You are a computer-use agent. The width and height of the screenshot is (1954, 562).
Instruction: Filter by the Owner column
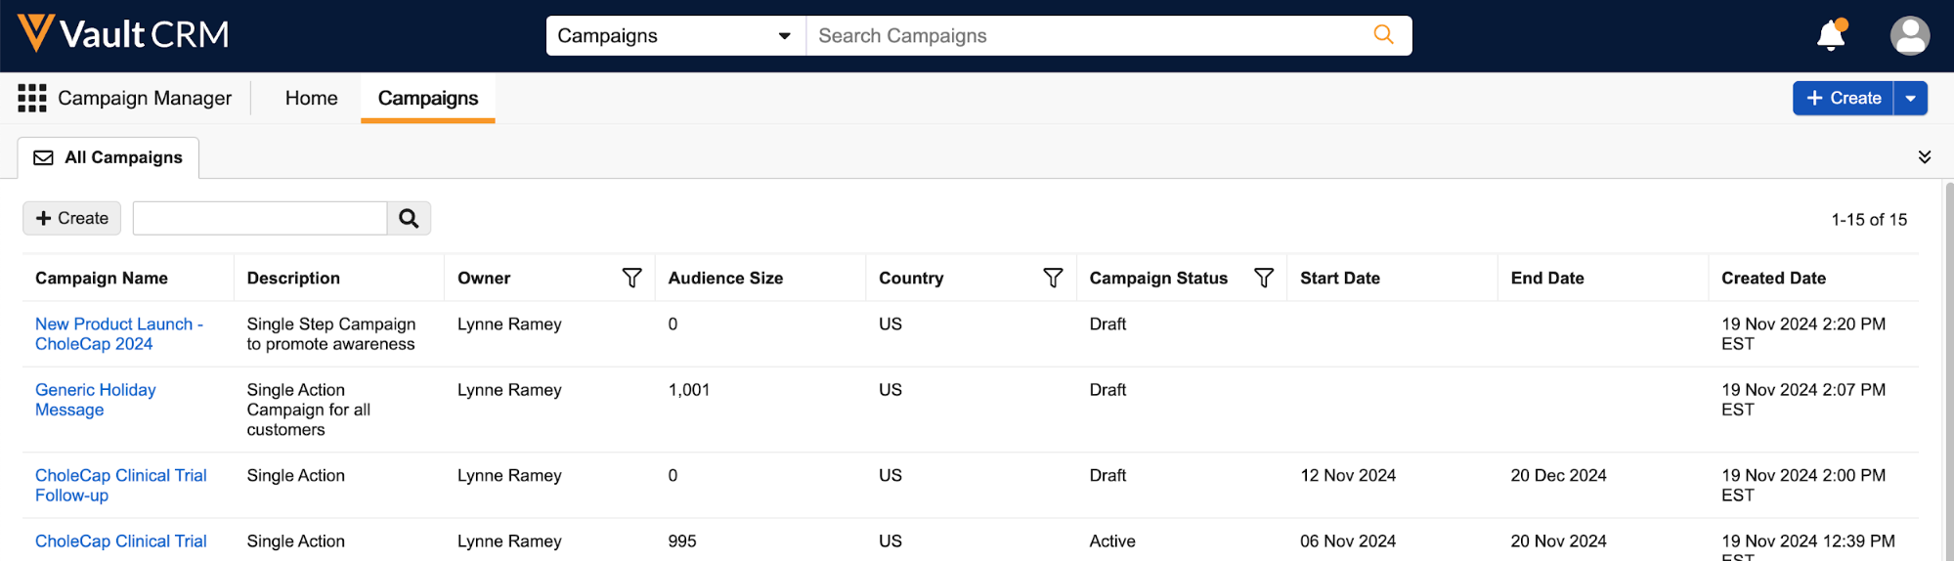point(631,279)
